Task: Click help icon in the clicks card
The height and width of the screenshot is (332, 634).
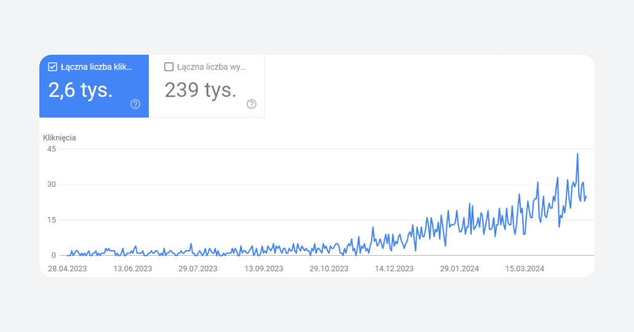Action: (x=135, y=104)
